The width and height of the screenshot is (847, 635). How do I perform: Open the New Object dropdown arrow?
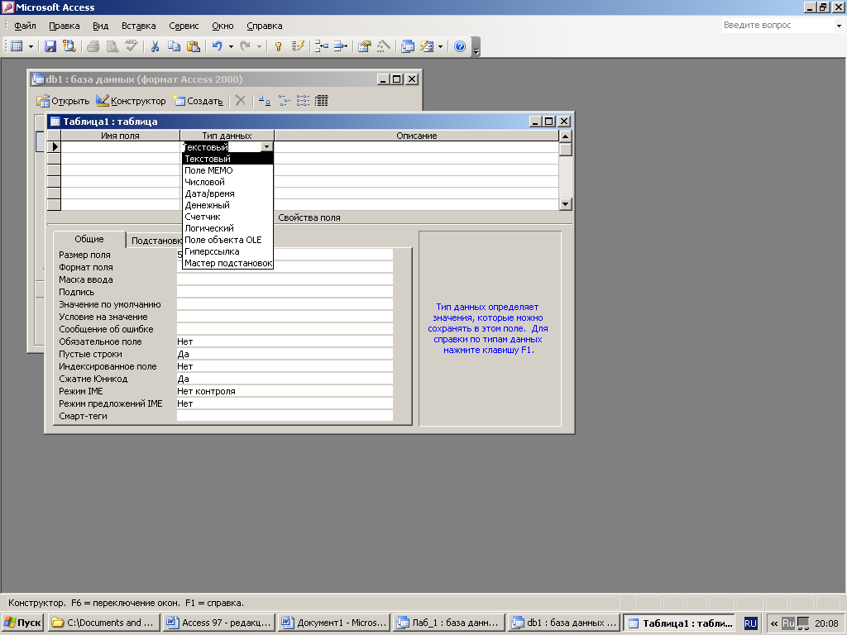click(x=440, y=46)
